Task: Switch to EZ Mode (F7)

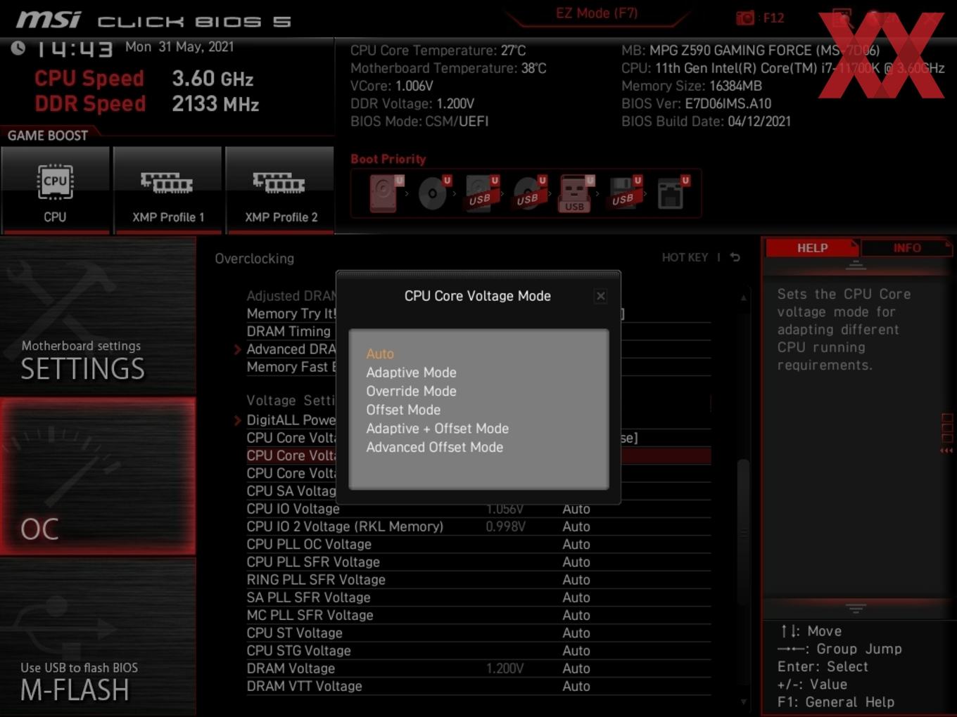Action: [597, 13]
